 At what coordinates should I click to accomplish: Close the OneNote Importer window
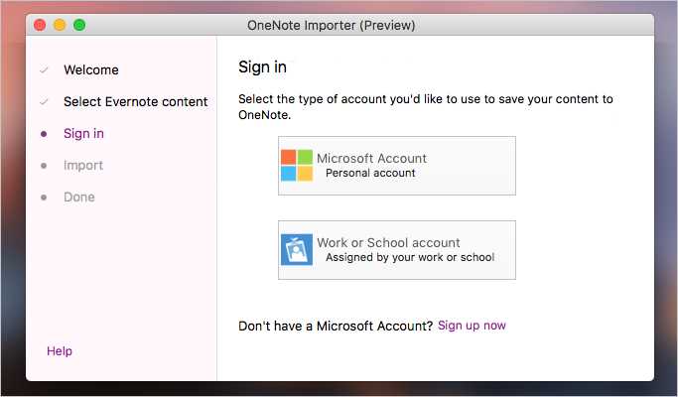(40, 25)
